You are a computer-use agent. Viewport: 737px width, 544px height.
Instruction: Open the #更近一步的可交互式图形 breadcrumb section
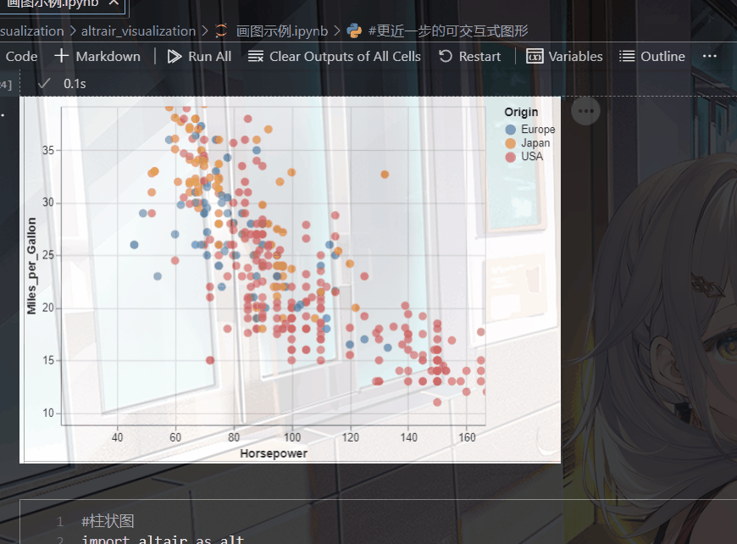tap(448, 31)
